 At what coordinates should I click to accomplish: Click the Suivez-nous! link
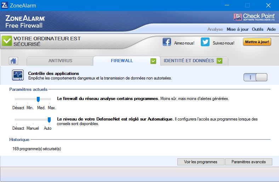[x=223, y=43]
